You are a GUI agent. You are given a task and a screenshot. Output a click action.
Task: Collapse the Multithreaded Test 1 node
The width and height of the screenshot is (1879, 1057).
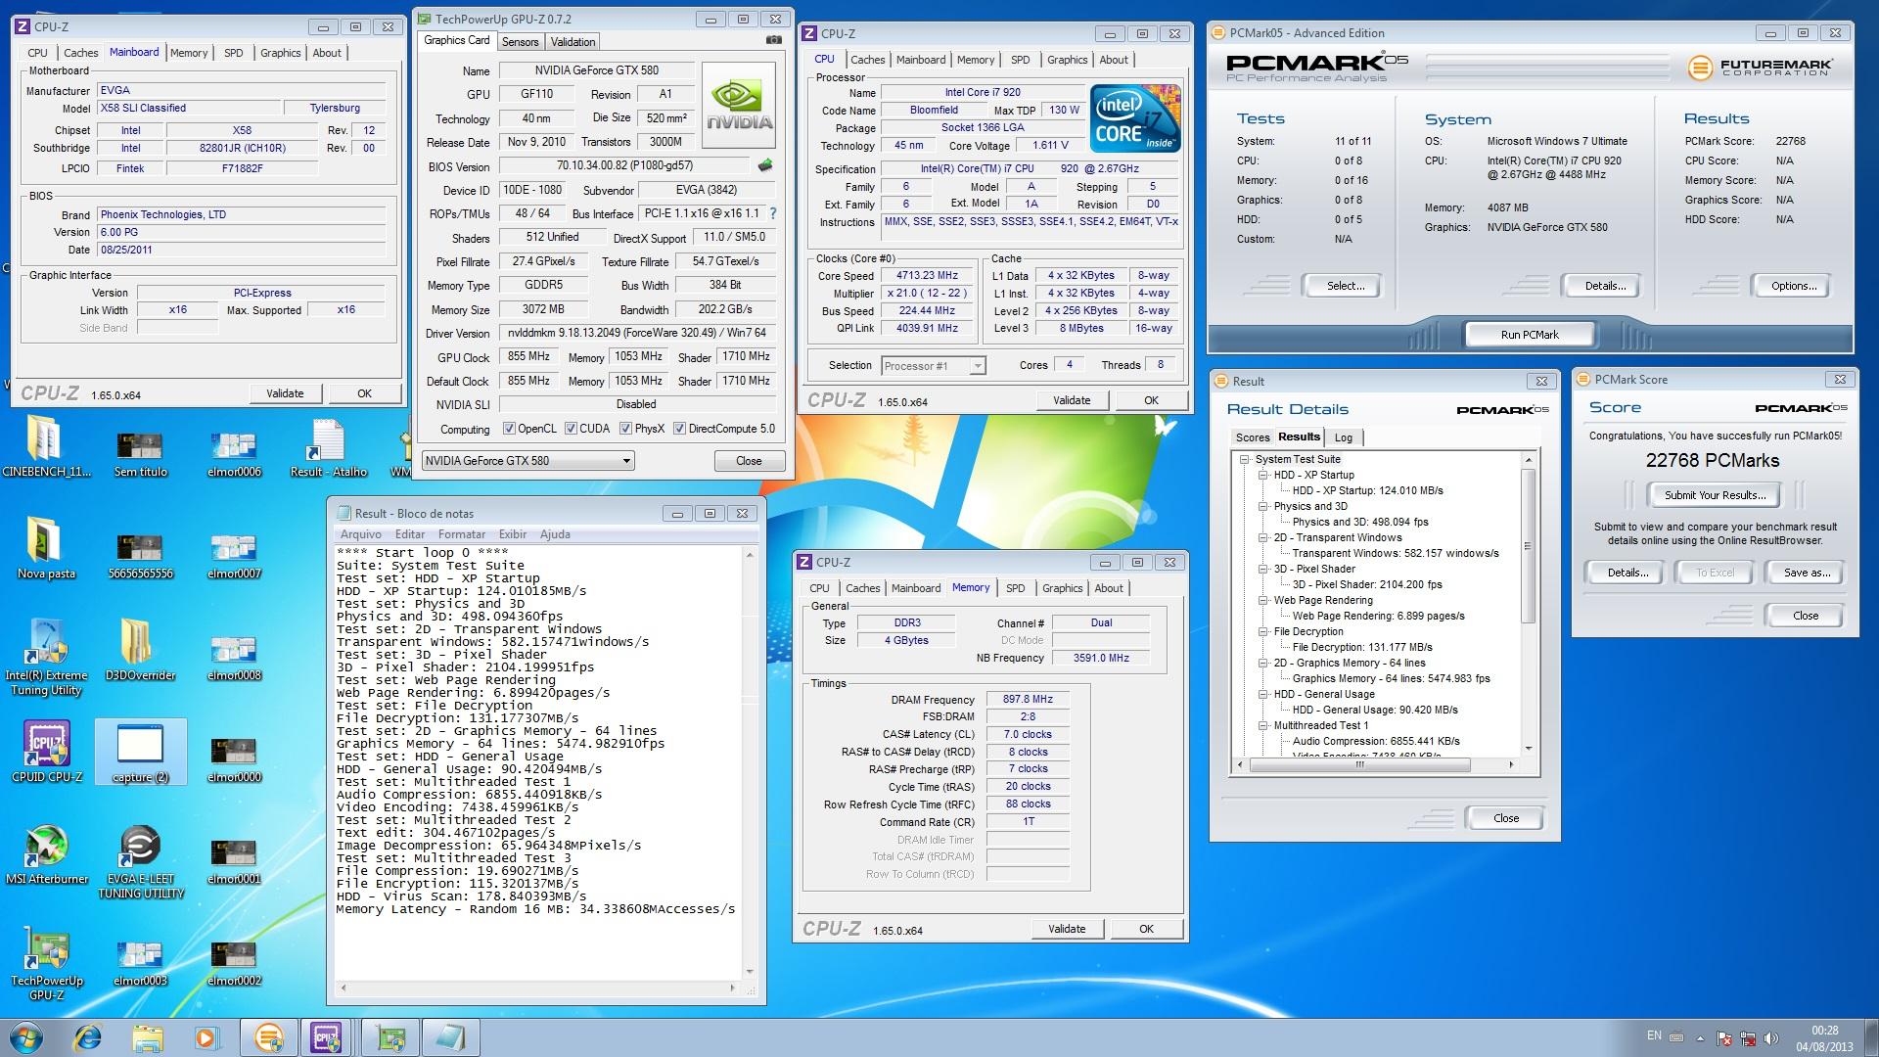coord(1262,725)
